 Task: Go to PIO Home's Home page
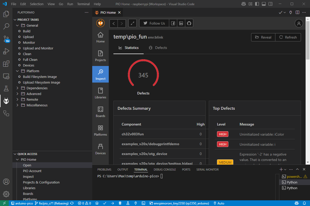pos(100,38)
